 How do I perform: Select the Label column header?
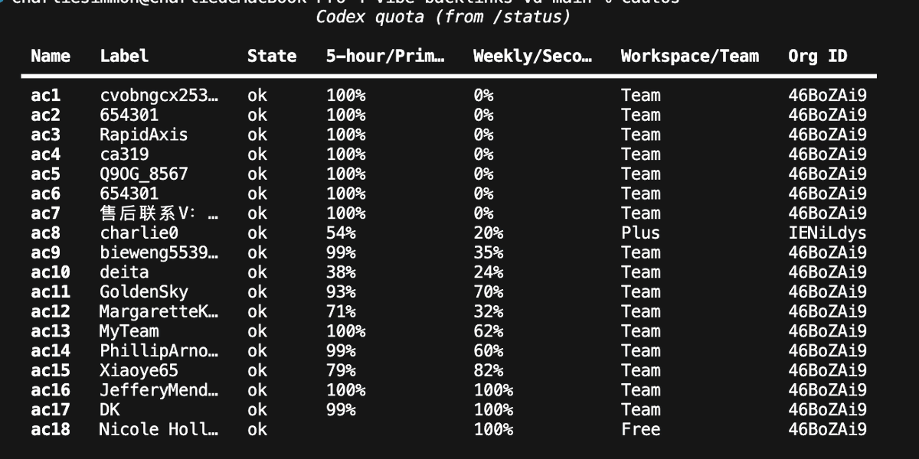click(124, 57)
